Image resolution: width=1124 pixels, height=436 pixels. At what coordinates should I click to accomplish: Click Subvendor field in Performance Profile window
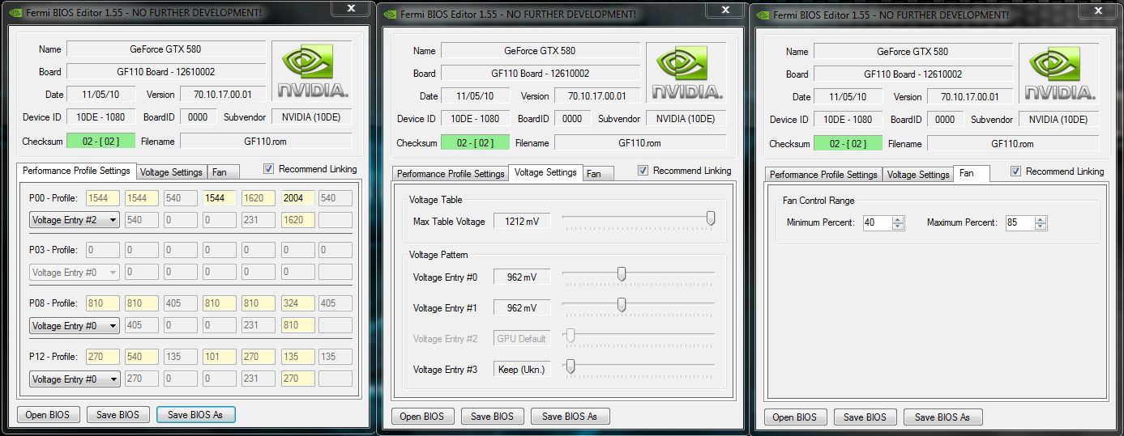coord(312,117)
